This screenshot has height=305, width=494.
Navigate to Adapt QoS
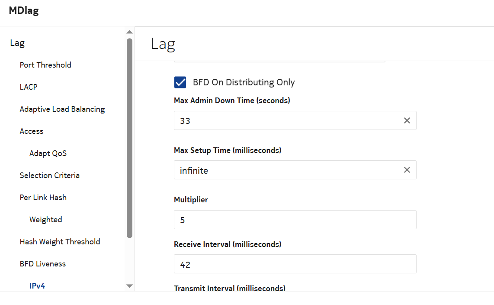[48, 153]
